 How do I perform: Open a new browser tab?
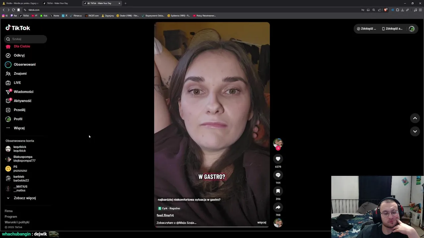pyautogui.click(x=126, y=3)
